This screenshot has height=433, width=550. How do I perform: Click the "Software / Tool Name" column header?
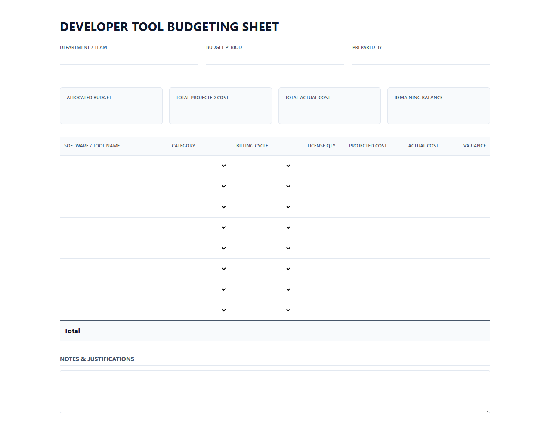[92, 146]
